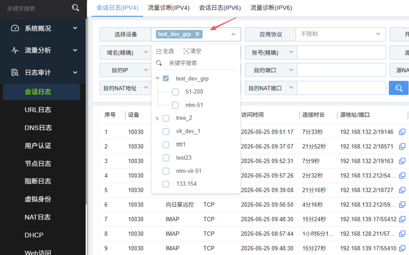
Task: Expand the 系统概况 menu chevron
Action: [75, 28]
